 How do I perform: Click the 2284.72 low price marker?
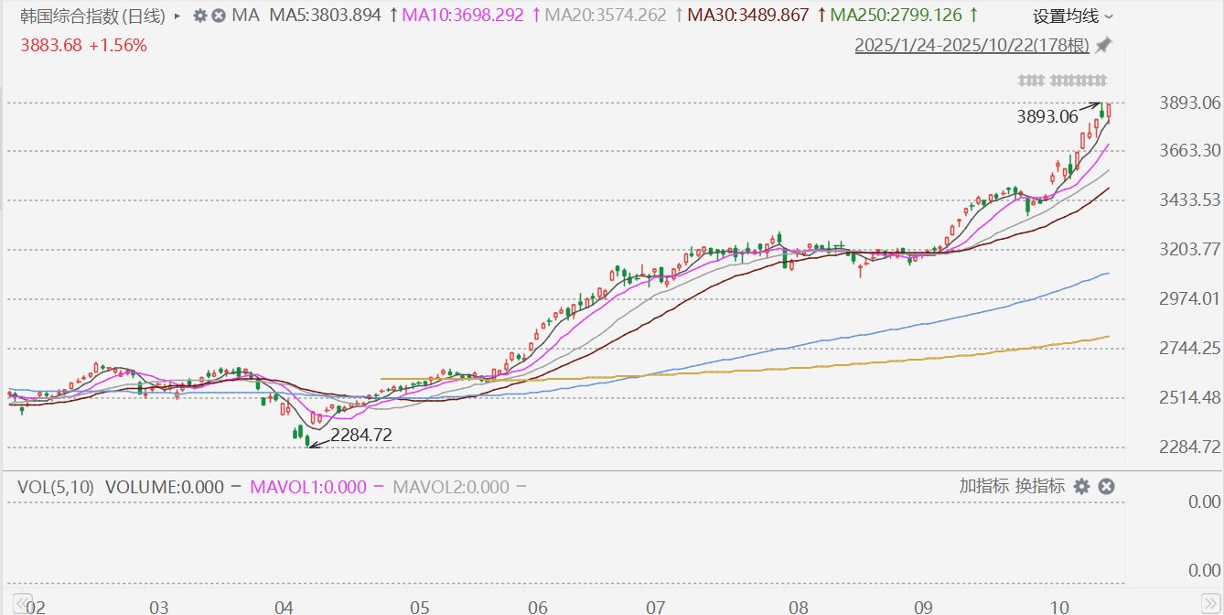pyautogui.click(x=360, y=436)
